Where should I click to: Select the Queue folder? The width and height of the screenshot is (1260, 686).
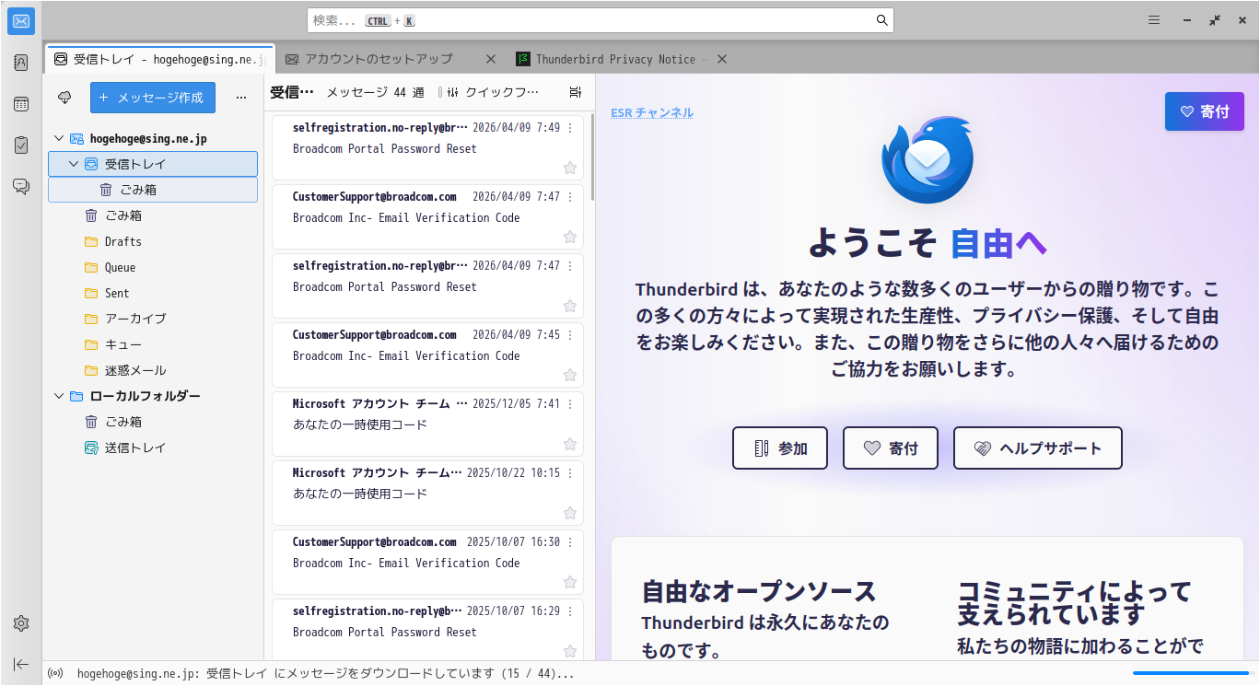click(x=153, y=267)
